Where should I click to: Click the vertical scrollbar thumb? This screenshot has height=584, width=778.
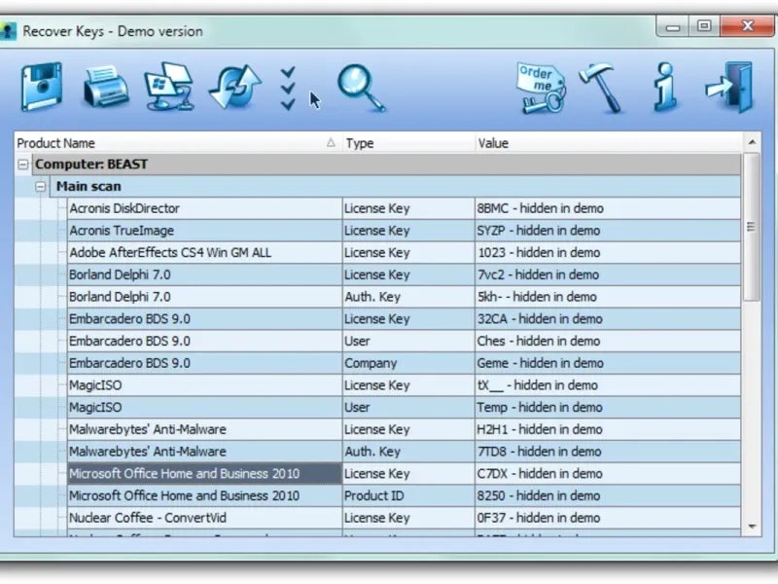tap(751, 227)
